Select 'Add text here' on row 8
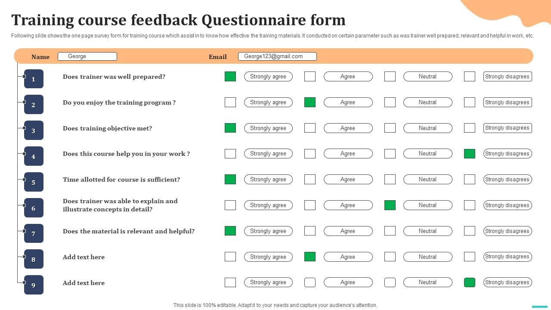The width and height of the screenshot is (551, 310). 84,257
